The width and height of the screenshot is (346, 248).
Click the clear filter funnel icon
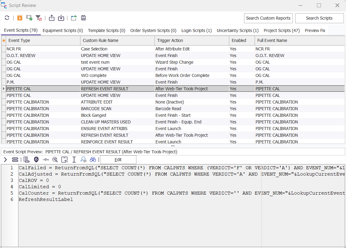coord(38,18)
